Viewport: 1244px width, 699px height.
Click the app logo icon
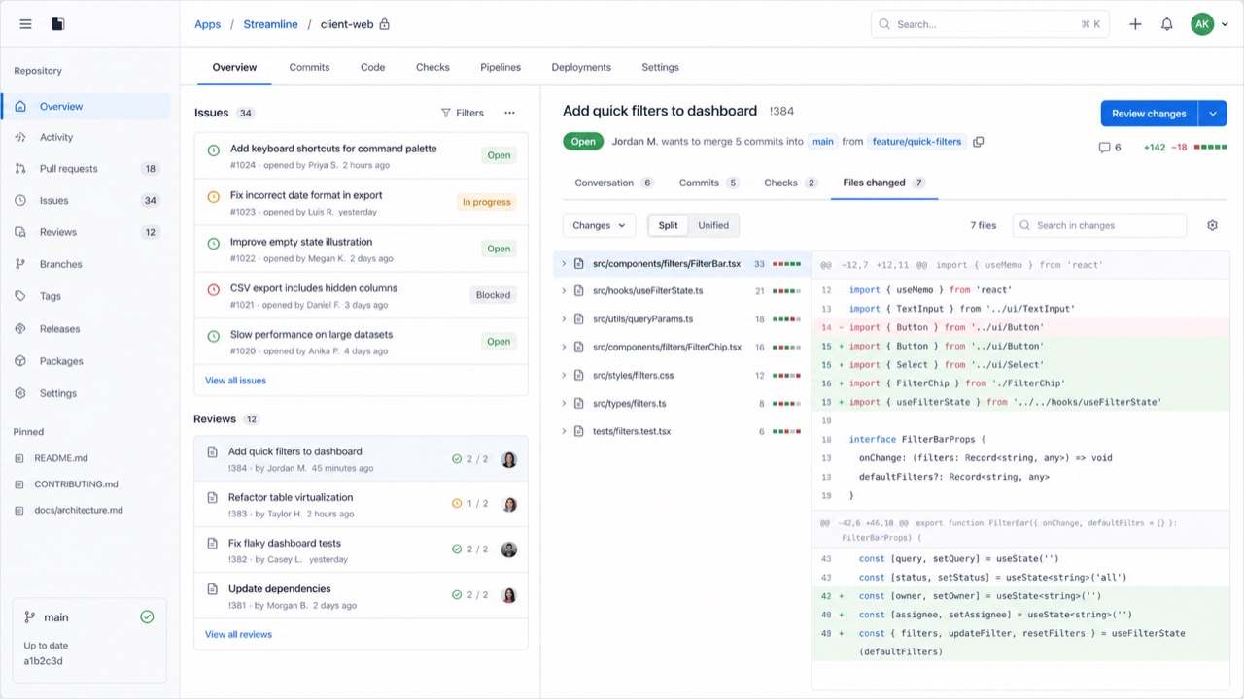click(58, 24)
